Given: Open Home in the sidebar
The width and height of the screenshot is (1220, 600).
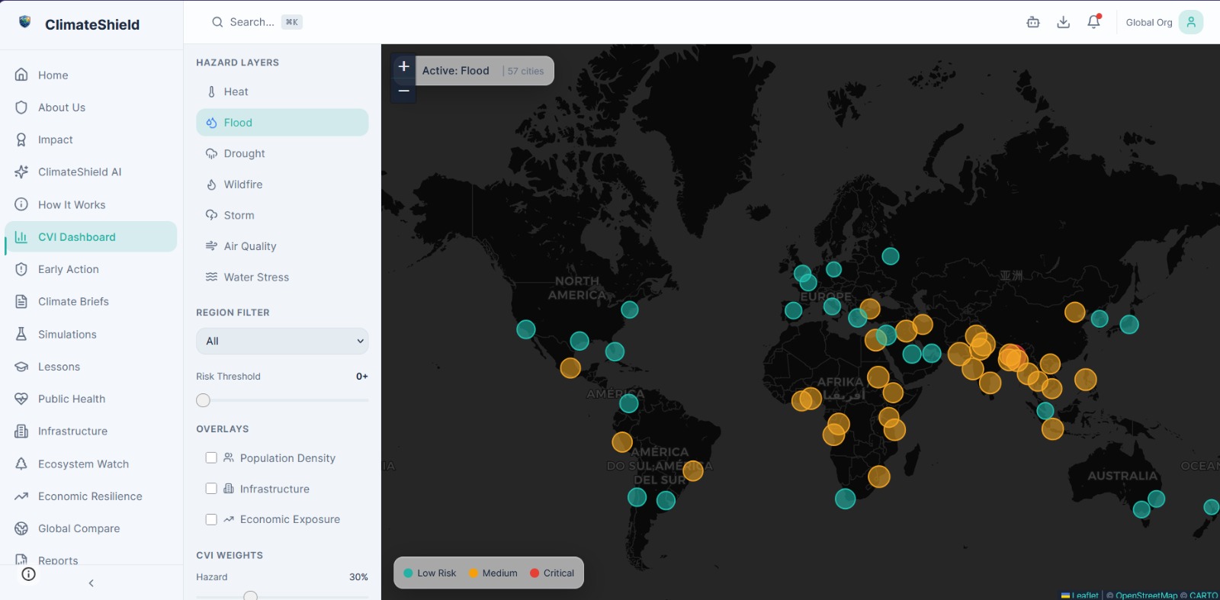Looking at the screenshot, I should pos(91,75).
